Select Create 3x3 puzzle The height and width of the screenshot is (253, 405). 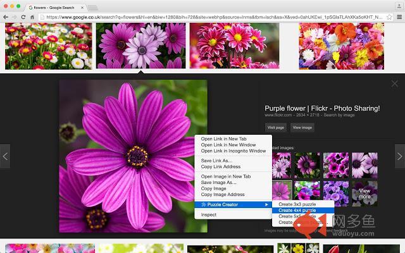[303, 204]
